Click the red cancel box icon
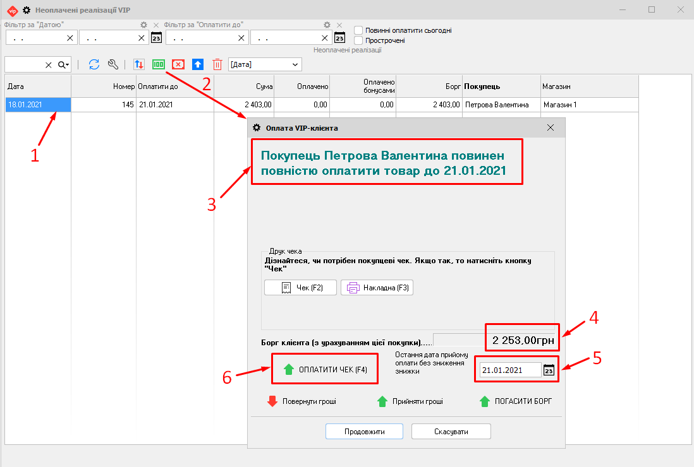694x467 pixels. 178,64
